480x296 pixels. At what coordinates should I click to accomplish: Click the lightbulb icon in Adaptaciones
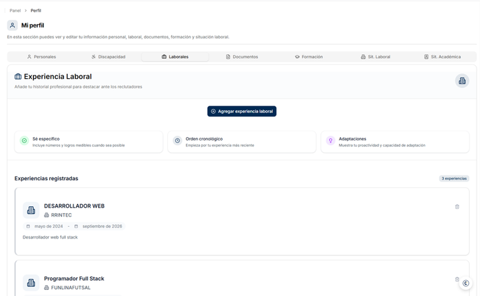click(331, 140)
